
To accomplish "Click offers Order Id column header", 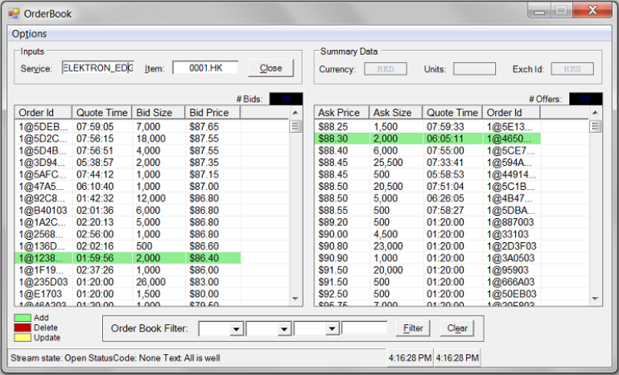I will 511,113.
